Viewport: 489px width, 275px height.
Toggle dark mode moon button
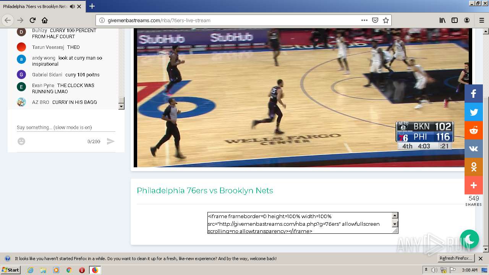[470, 239]
